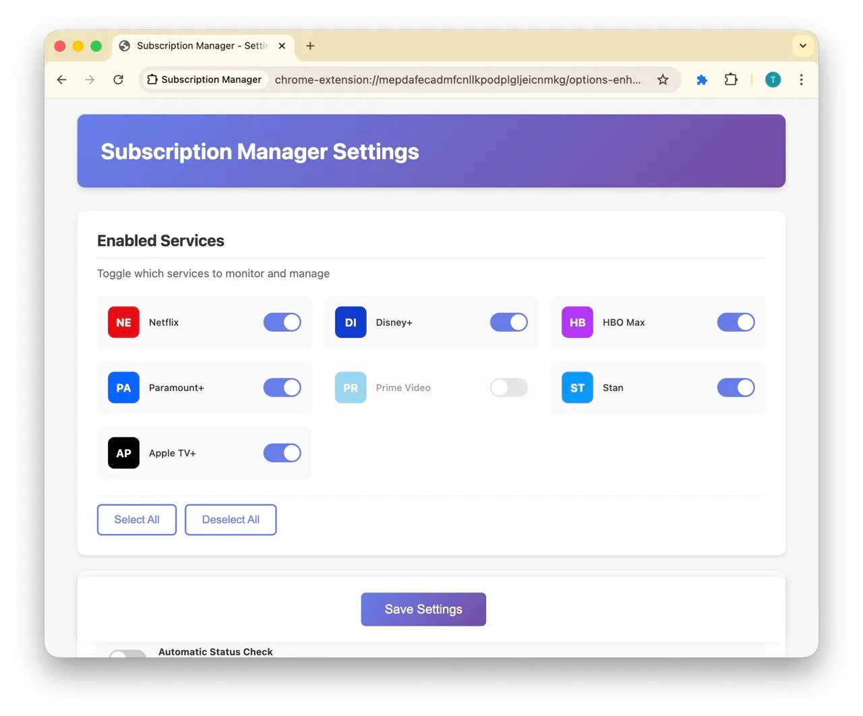Screen dimensions: 863x716
Task: Click the Paramount+ PA icon
Action: click(123, 388)
